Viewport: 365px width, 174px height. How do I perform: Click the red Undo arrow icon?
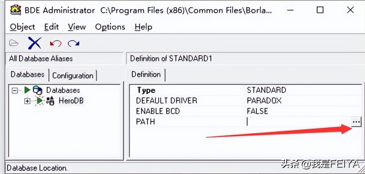tap(55, 43)
